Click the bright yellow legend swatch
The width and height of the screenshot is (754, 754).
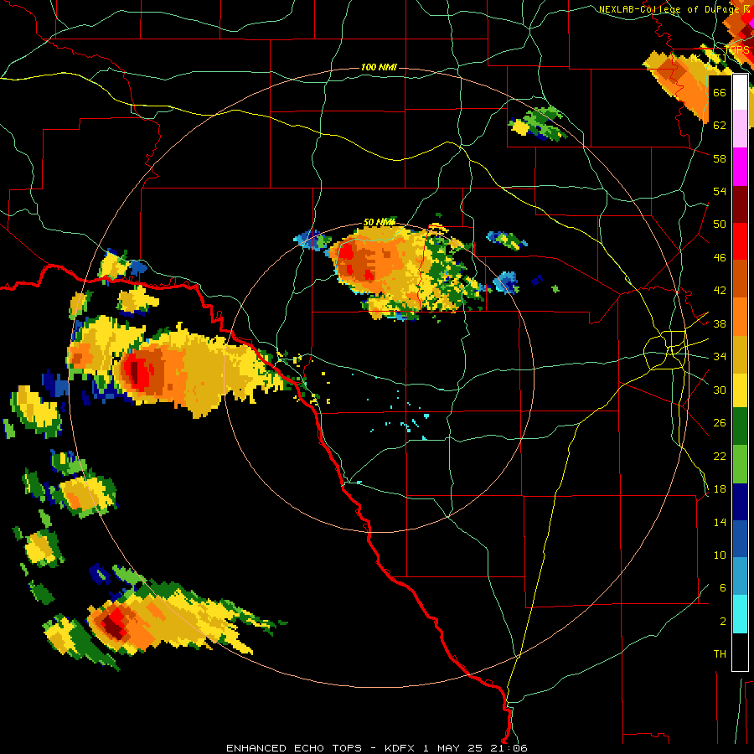click(x=740, y=390)
